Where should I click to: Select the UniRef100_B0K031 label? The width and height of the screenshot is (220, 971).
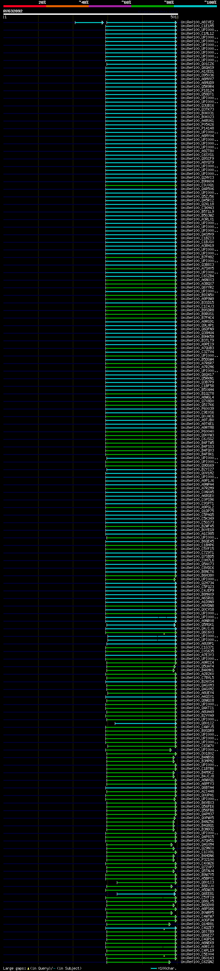tap(197, 113)
